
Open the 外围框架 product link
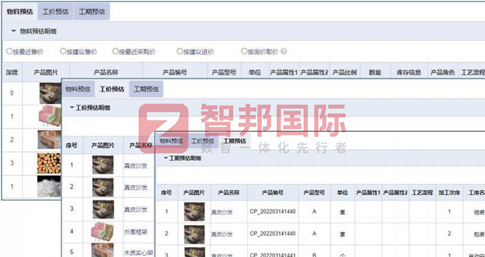coord(136,231)
